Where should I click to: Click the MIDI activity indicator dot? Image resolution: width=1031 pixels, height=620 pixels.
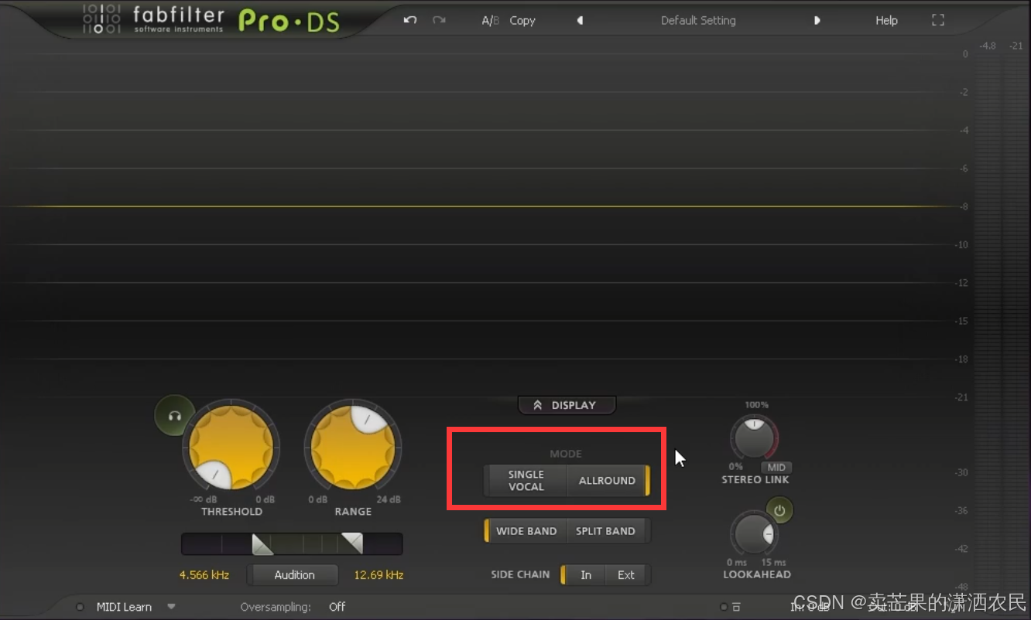[x=80, y=607]
